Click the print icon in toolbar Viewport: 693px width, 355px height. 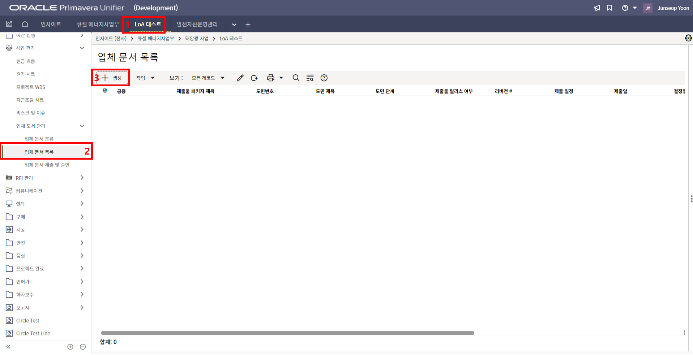(x=270, y=78)
